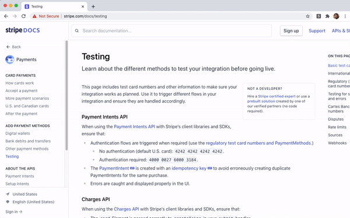
Task: Open the Chrome profile avatar
Action: click(336, 16)
